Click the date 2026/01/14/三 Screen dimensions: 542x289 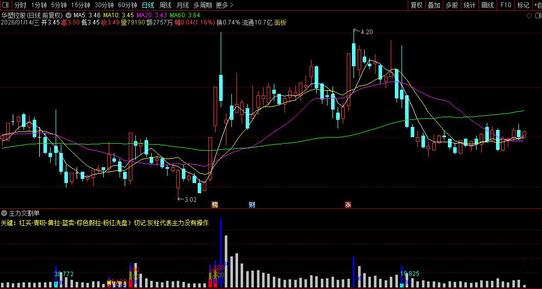20,23
